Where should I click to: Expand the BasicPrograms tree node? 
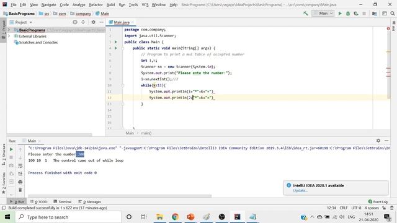[x=9, y=30]
